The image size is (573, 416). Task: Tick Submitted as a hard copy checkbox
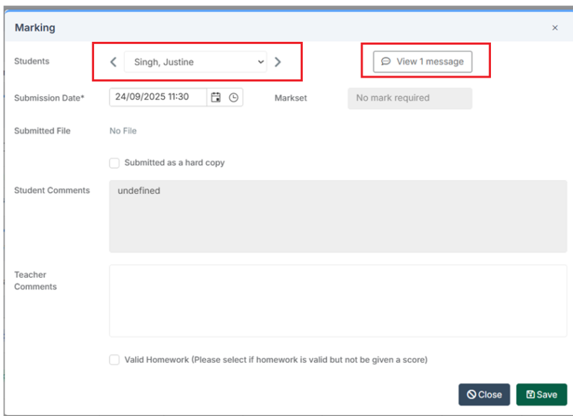tap(114, 163)
